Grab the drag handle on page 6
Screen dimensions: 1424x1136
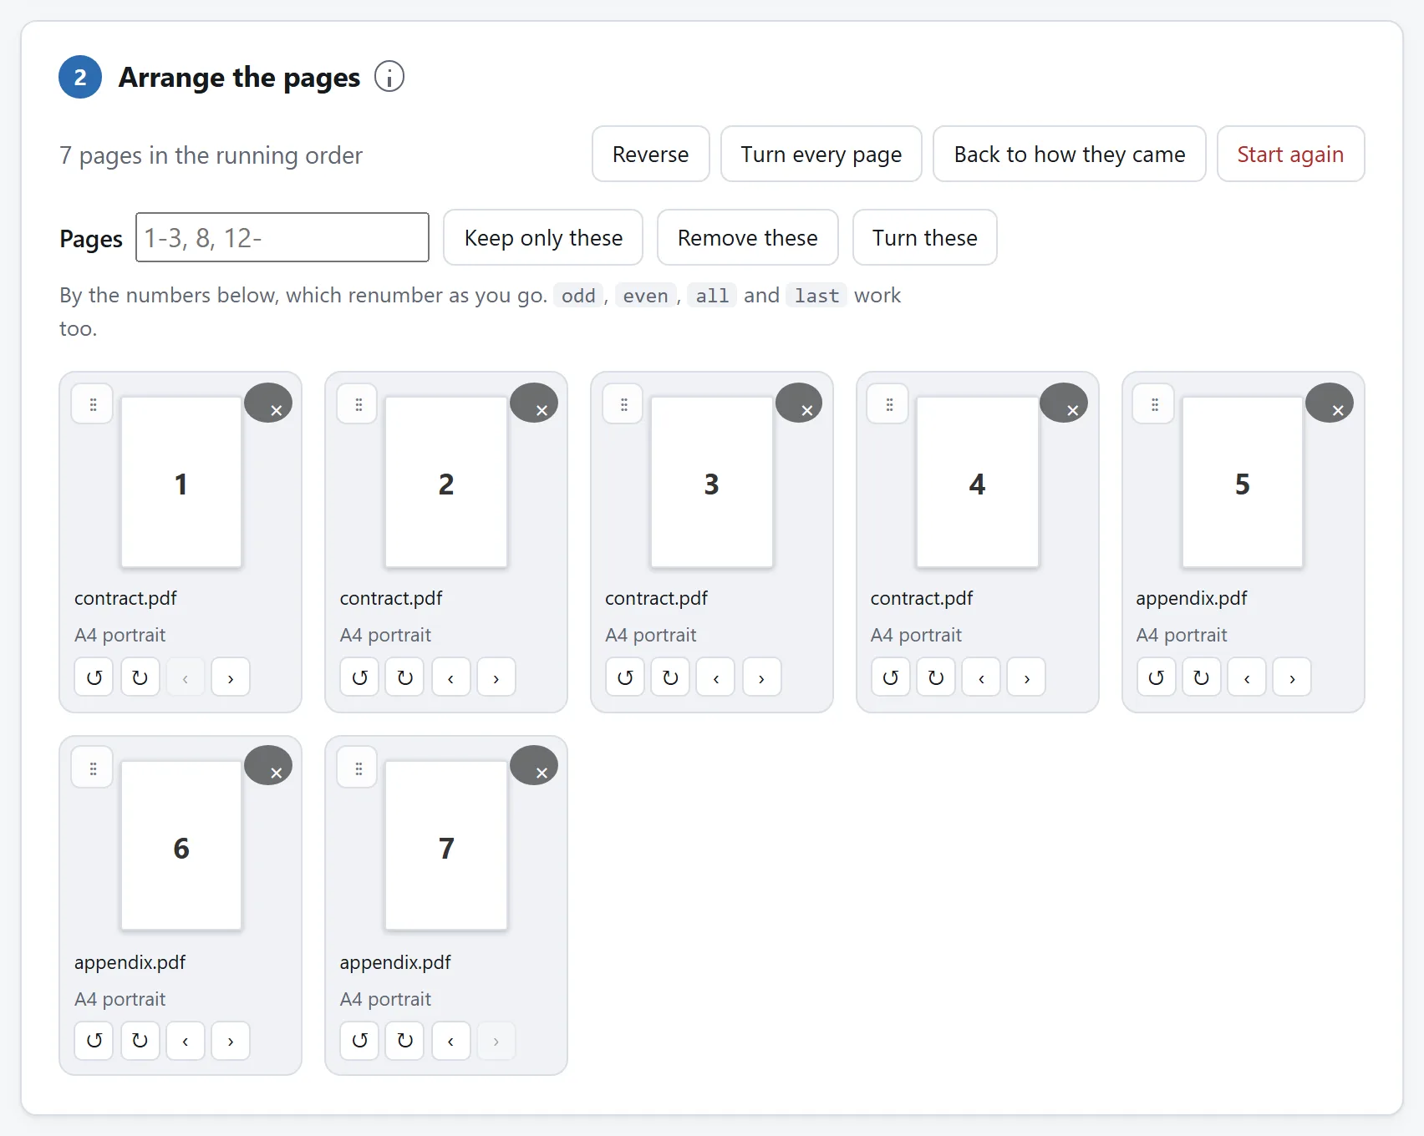click(93, 768)
